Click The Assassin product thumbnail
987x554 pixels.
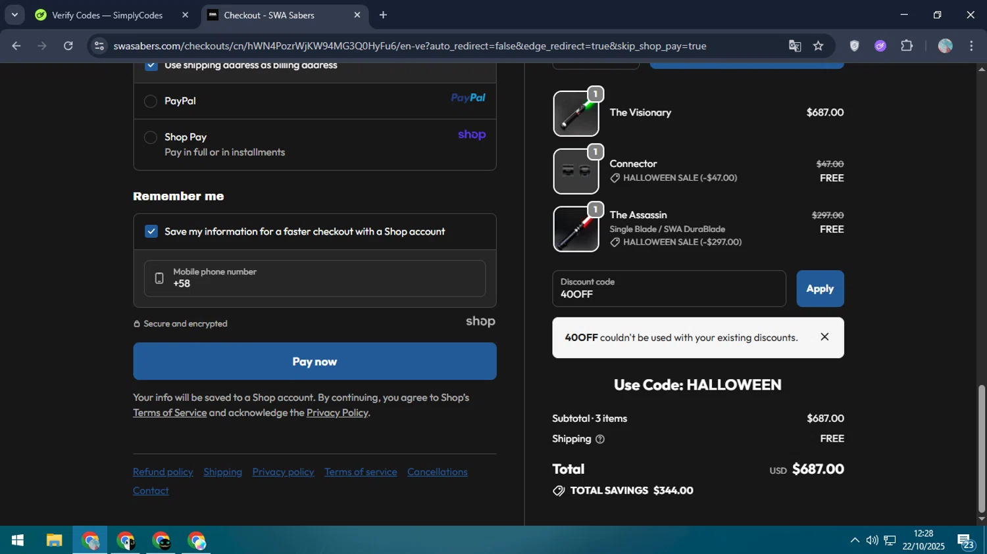(x=576, y=229)
